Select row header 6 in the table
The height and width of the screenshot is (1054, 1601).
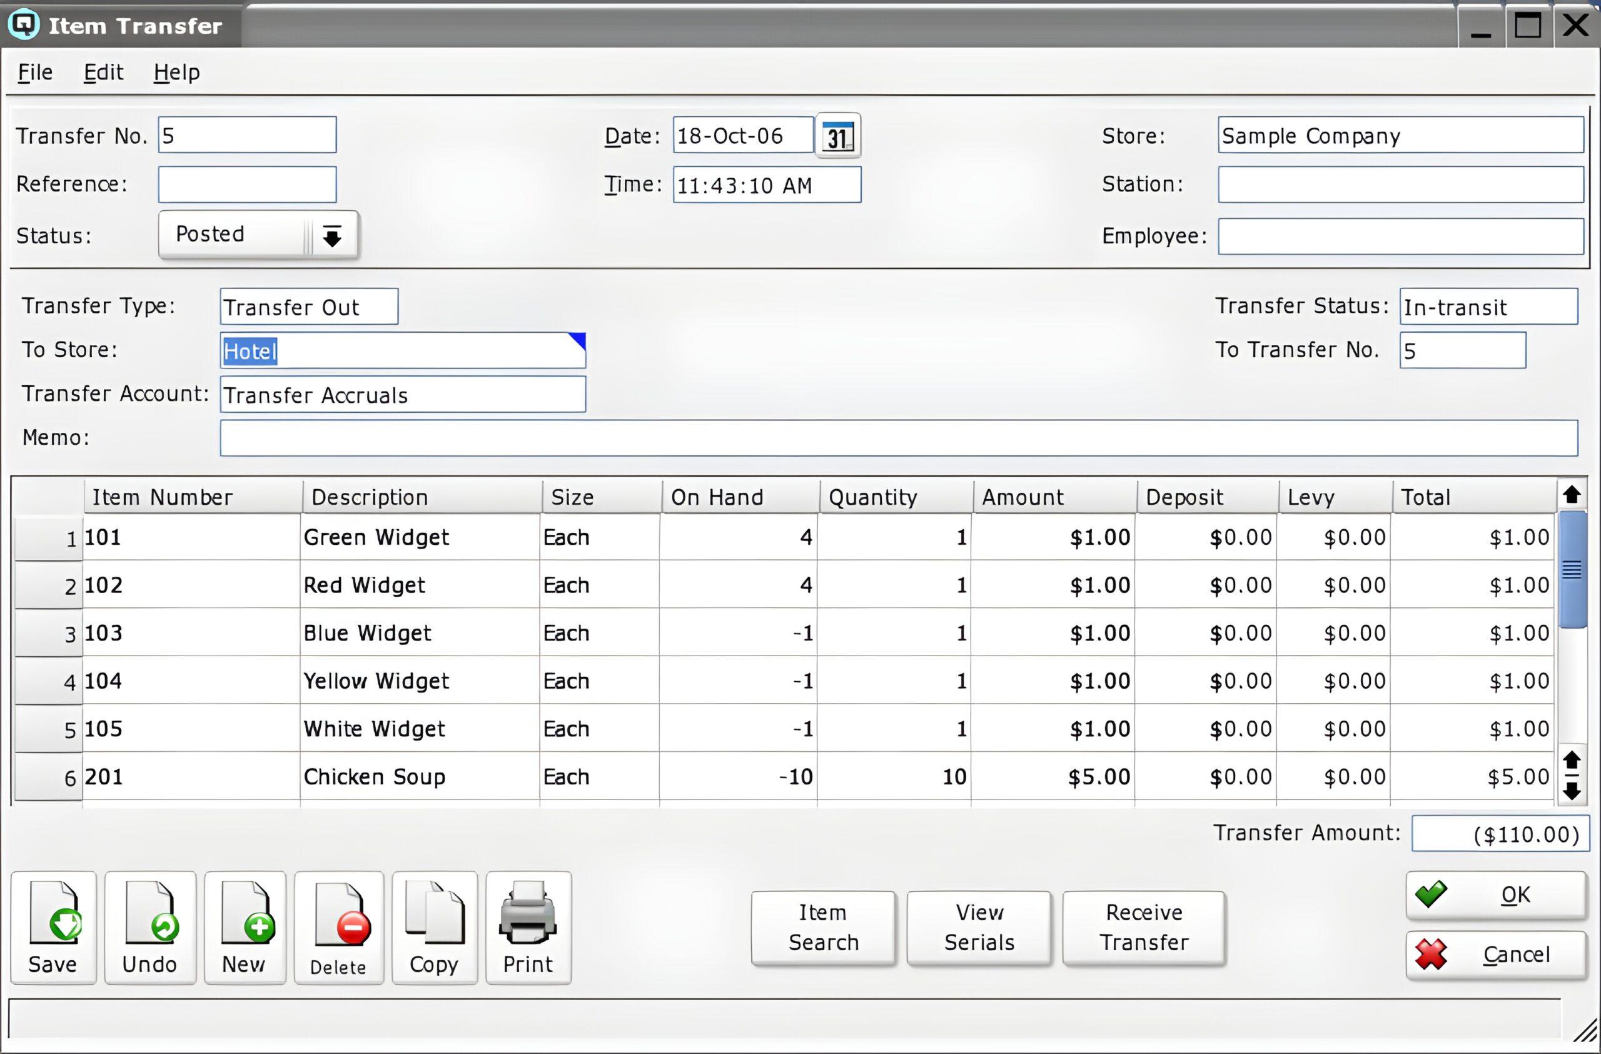pyautogui.click(x=48, y=778)
